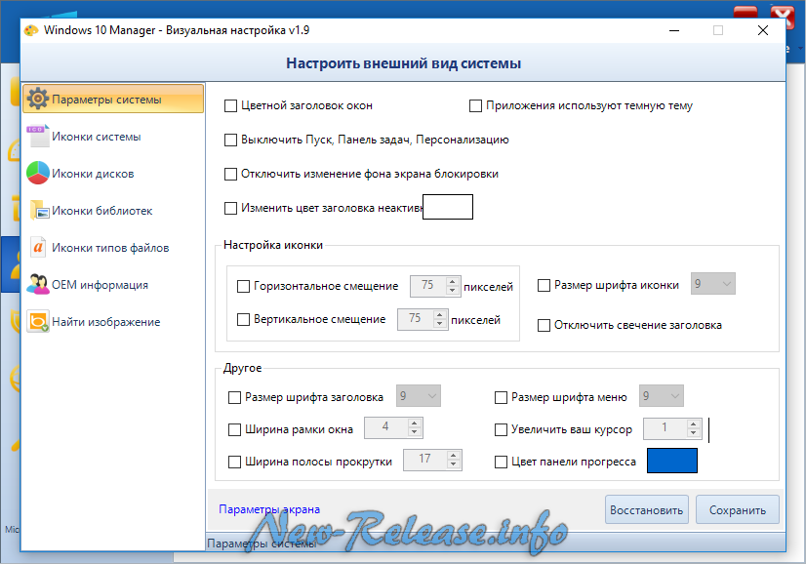Check Увеличить ваш курсор option
Screen dimensions: 806x564
(x=501, y=429)
